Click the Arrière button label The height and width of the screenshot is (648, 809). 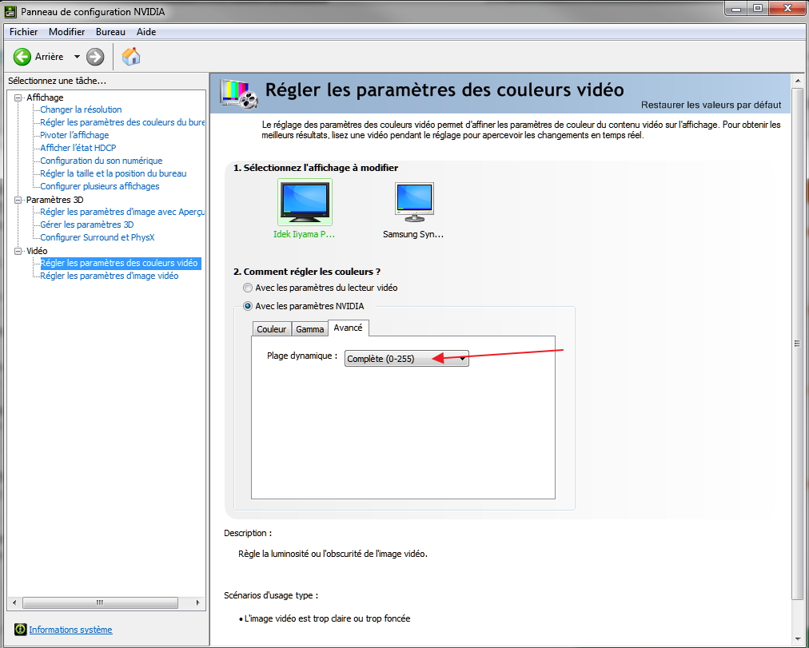[49, 57]
